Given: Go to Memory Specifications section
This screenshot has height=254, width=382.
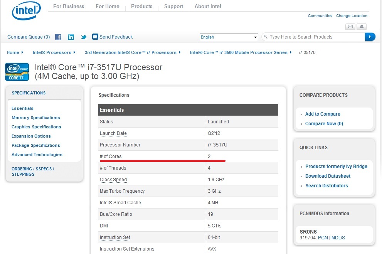Looking at the screenshot, I should 36,118.
